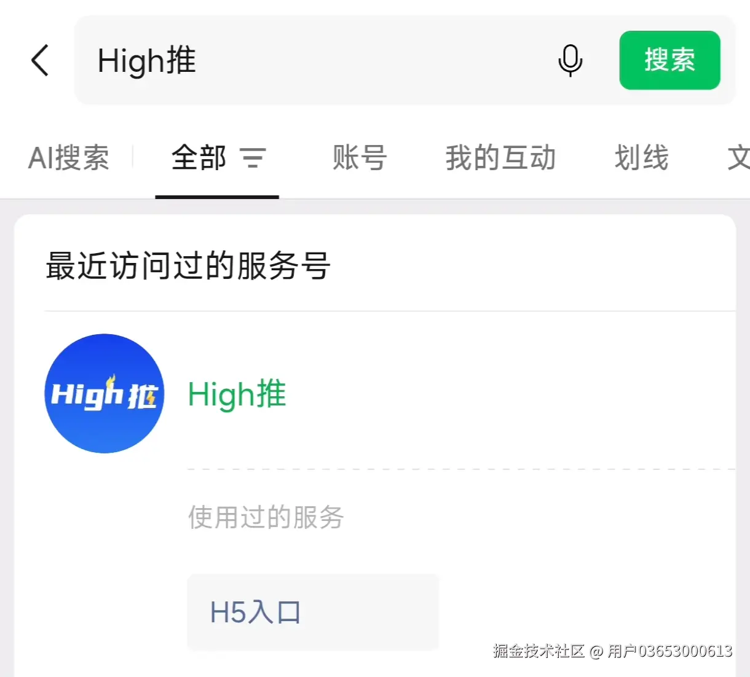
Task: Open the High推 blue circular logo
Action: coord(105,394)
